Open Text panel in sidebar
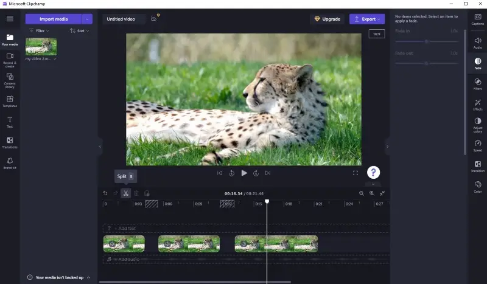Viewport: 487px width, 284px height. [x=10, y=122]
